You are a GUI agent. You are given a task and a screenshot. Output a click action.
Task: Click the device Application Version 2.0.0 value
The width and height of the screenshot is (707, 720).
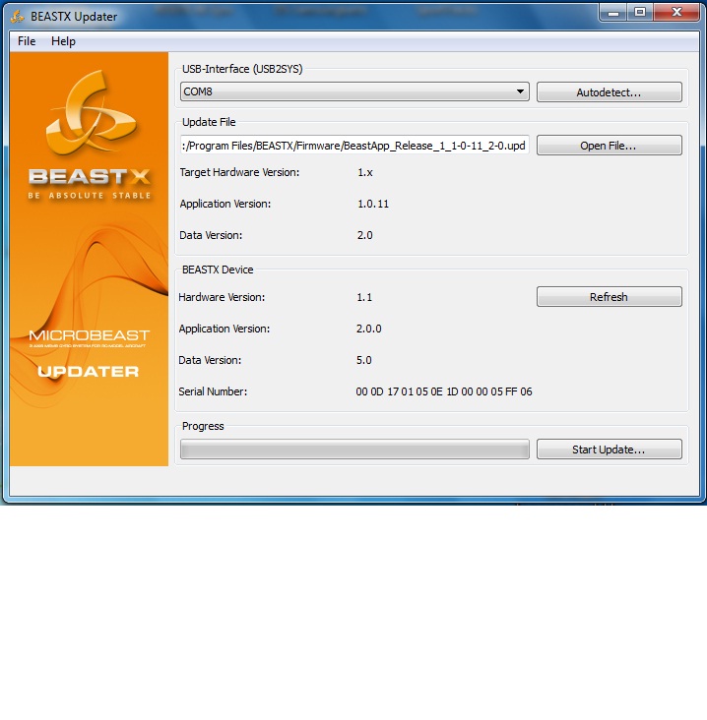(x=368, y=329)
